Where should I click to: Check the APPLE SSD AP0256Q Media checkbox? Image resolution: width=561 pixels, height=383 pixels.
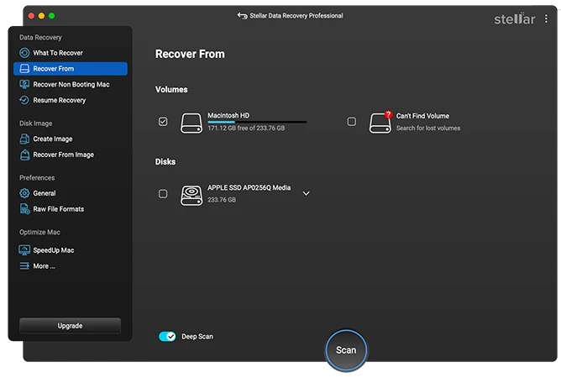[163, 194]
